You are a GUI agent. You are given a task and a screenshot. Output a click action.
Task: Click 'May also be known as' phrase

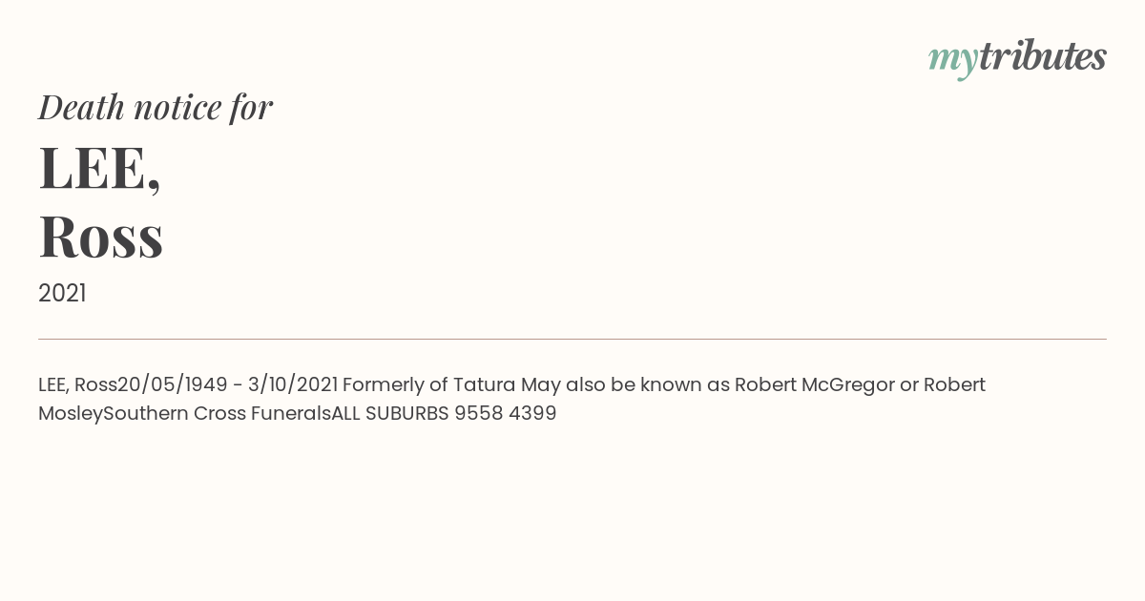pyautogui.click(x=625, y=384)
